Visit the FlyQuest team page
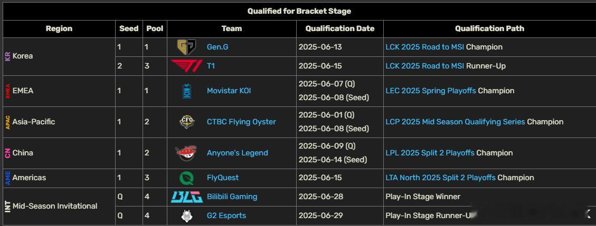 pos(223,178)
